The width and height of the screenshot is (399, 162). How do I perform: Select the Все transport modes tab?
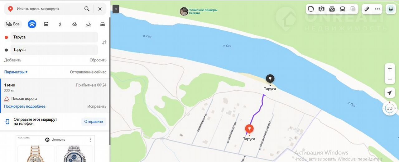[13, 24]
